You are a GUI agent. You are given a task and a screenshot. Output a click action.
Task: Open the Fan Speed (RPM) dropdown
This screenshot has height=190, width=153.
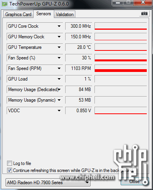tap(59, 68)
